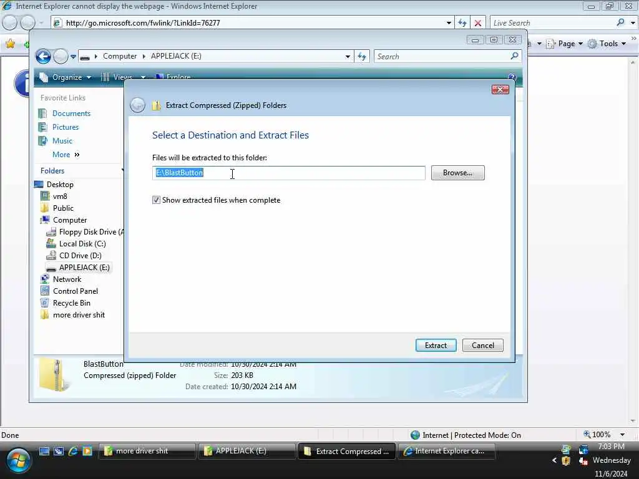The width and height of the screenshot is (639, 479).
Task: Click network tray icon with red X
Action: (583, 461)
